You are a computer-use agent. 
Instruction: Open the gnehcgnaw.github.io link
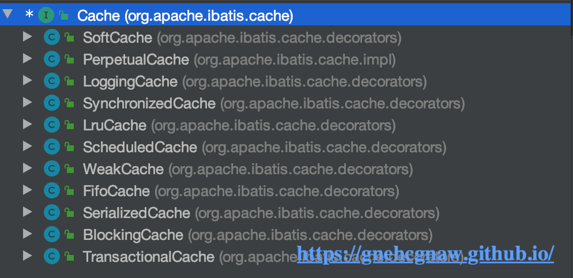(x=426, y=253)
